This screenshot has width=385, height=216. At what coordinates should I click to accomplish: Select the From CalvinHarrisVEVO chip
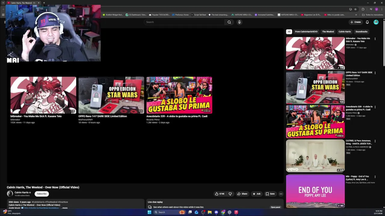[306, 31]
